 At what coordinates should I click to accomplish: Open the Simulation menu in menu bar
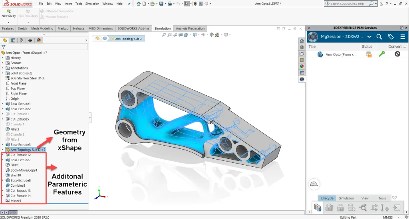pos(92,4)
